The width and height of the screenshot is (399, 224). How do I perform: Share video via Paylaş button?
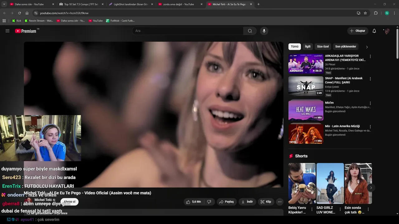[227, 202]
